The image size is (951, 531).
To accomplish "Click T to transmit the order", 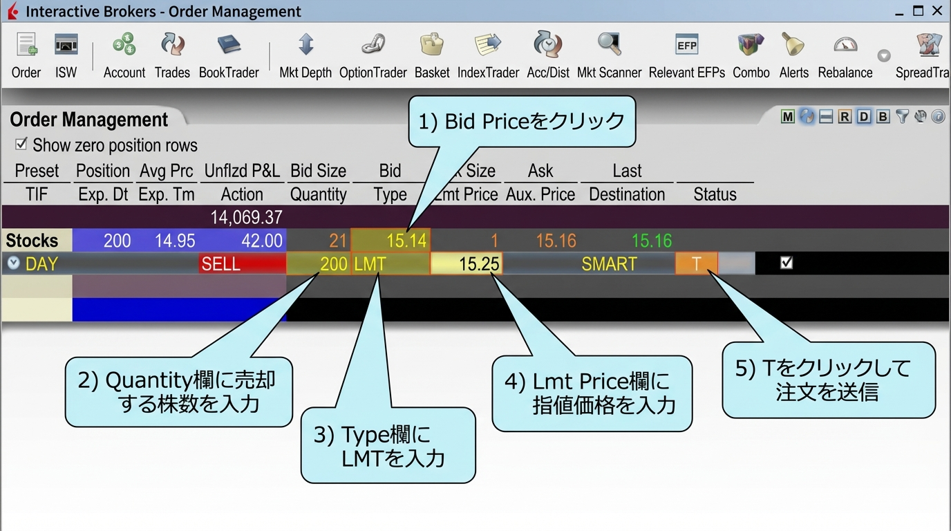I will pos(697,263).
